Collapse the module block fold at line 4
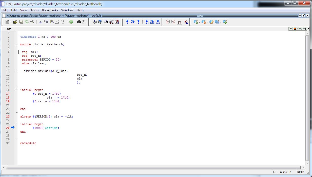 [16, 44]
